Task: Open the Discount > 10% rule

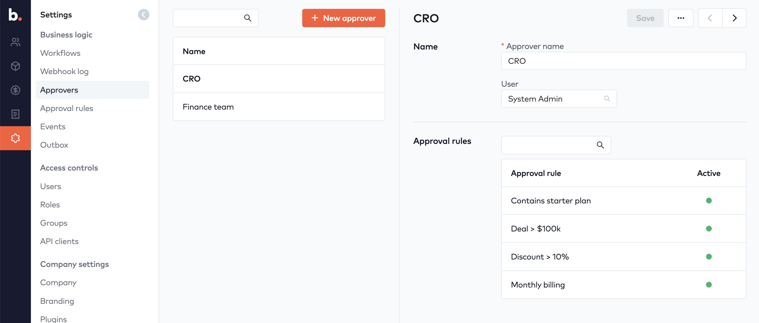Action: pyautogui.click(x=623, y=256)
